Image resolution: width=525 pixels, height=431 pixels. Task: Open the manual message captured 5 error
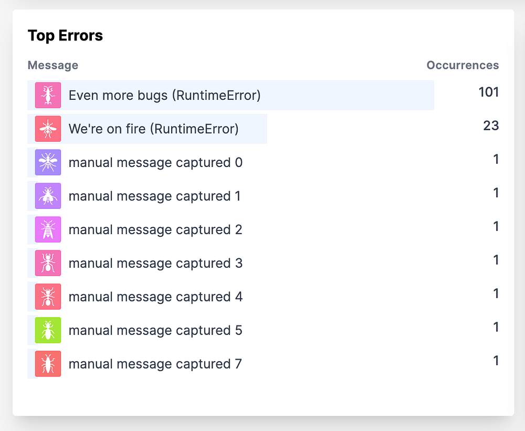pos(155,331)
